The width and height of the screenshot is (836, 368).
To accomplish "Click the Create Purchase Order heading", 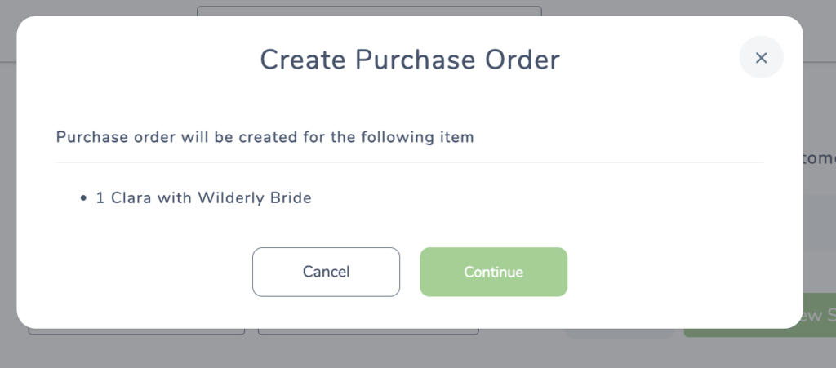I will pyautogui.click(x=410, y=60).
